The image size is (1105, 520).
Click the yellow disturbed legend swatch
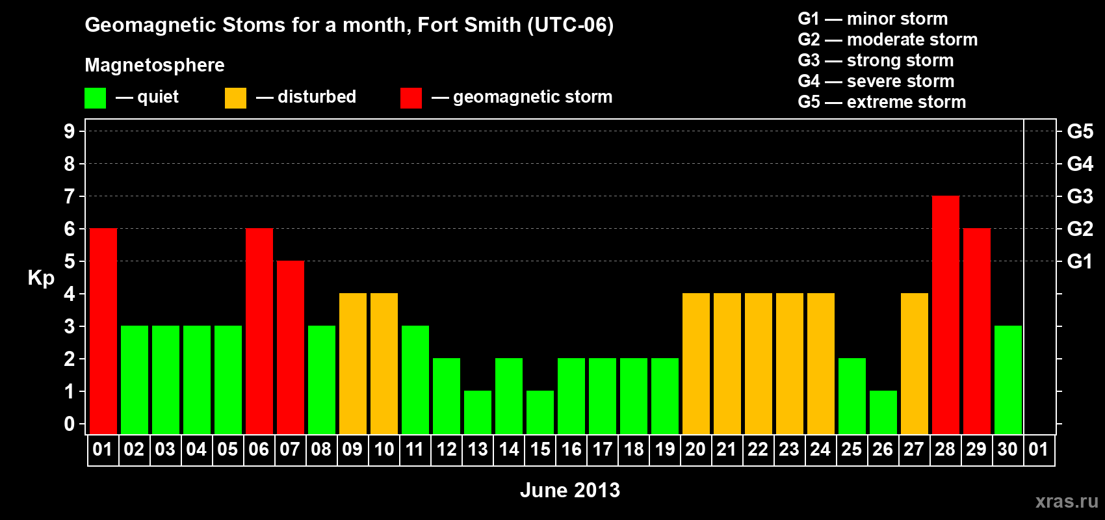pos(235,98)
